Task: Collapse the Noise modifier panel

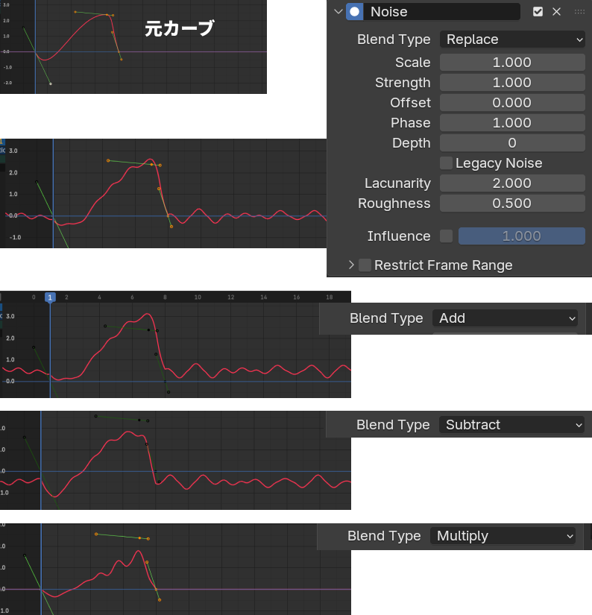Action: pos(338,11)
